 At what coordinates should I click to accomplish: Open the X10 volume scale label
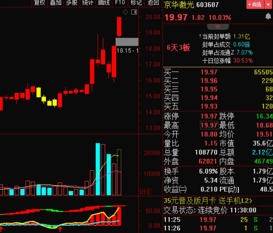[145, 192]
